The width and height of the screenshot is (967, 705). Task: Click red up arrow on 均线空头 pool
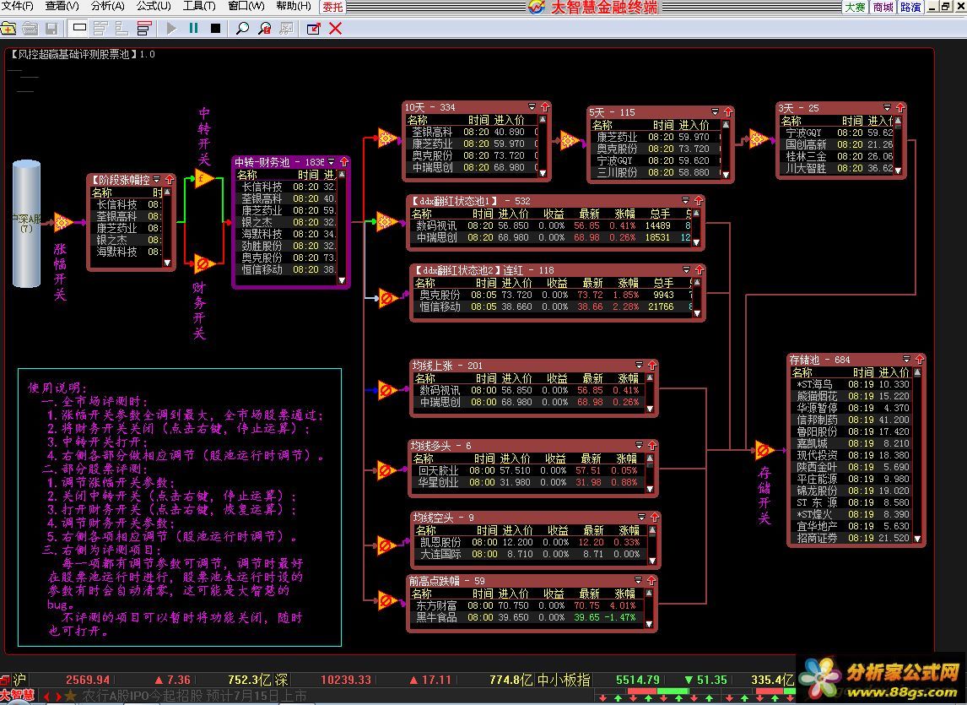(654, 518)
